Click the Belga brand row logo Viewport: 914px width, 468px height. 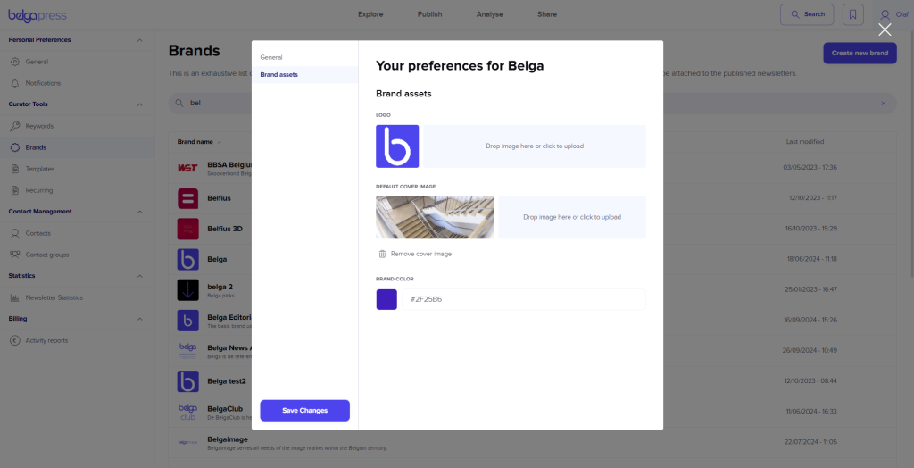tap(187, 259)
